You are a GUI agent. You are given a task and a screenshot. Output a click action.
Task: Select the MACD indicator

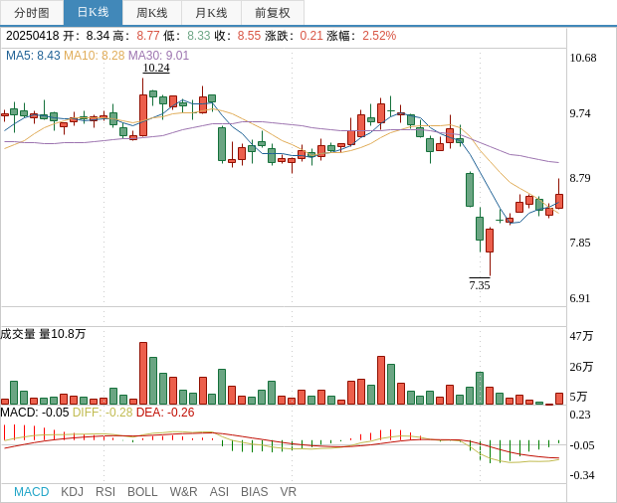[x=31, y=491]
